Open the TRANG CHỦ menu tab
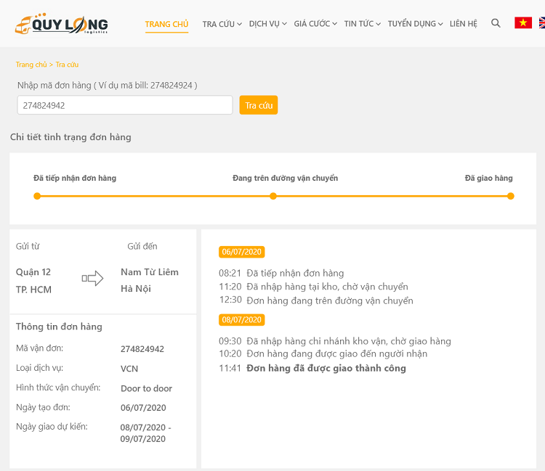545x471 pixels. (x=166, y=24)
